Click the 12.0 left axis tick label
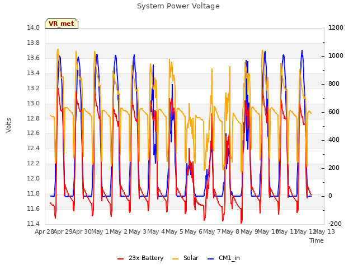 (34, 178)
